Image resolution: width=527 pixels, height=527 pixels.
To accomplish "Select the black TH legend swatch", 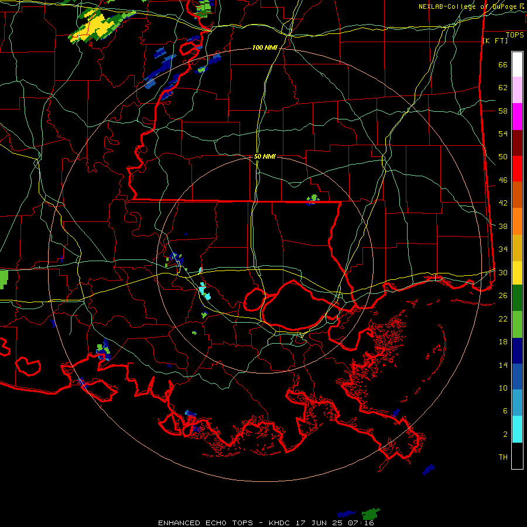I will (517, 456).
